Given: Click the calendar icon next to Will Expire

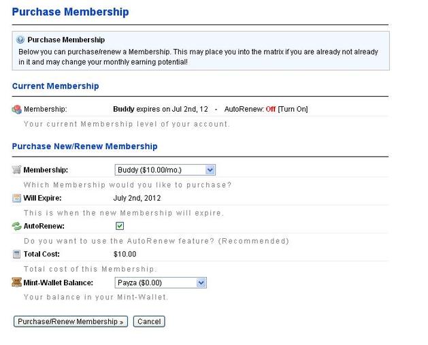Looking at the screenshot, I should point(16,198).
